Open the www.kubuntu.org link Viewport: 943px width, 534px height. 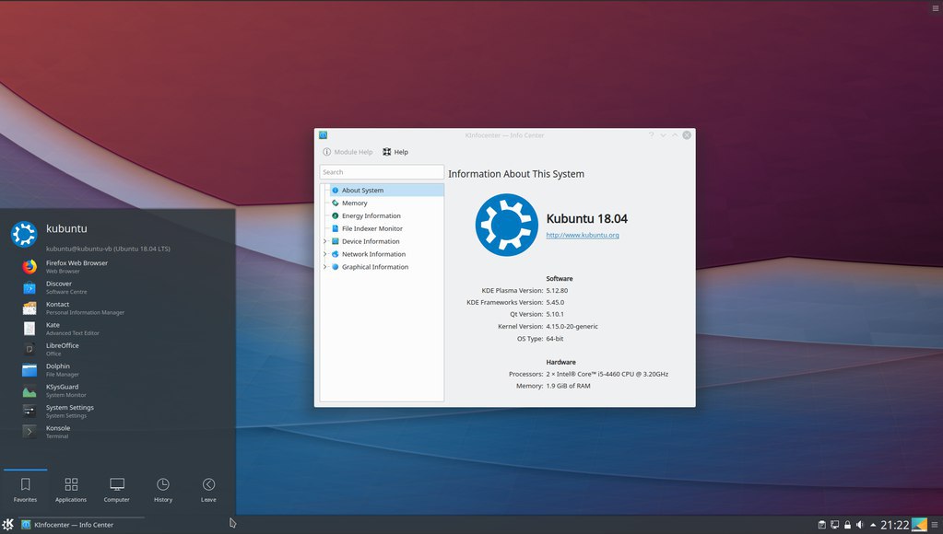583,235
